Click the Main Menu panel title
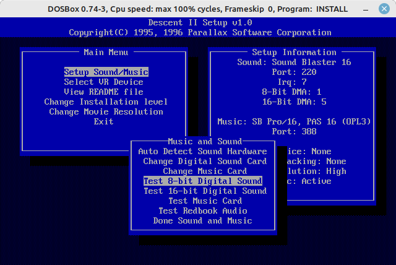Viewport: 396px width, 265px height. [106, 52]
